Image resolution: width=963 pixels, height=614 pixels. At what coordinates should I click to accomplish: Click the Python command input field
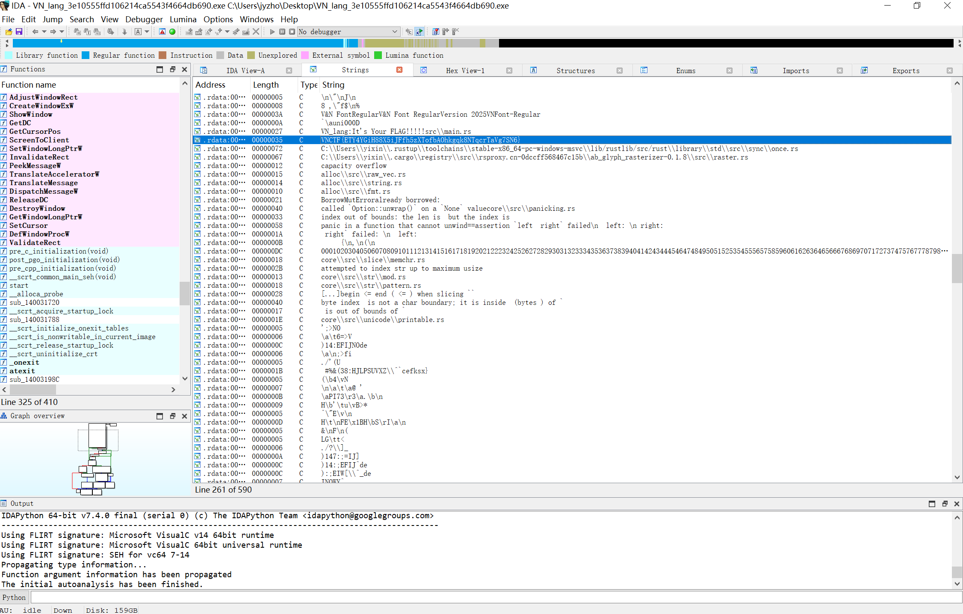pos(496,597)
